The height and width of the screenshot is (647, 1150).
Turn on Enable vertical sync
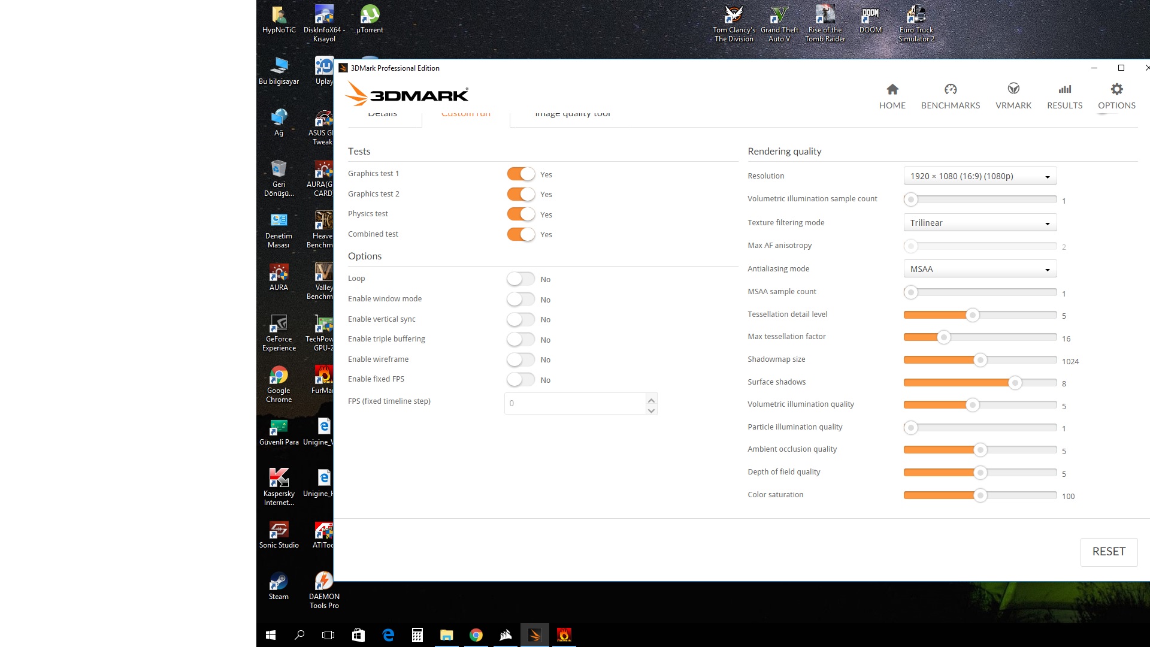(x=520, y=319)
